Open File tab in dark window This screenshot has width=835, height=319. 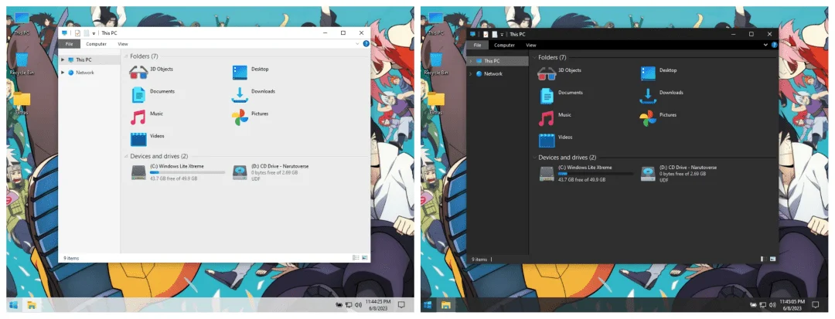point(477,46)
